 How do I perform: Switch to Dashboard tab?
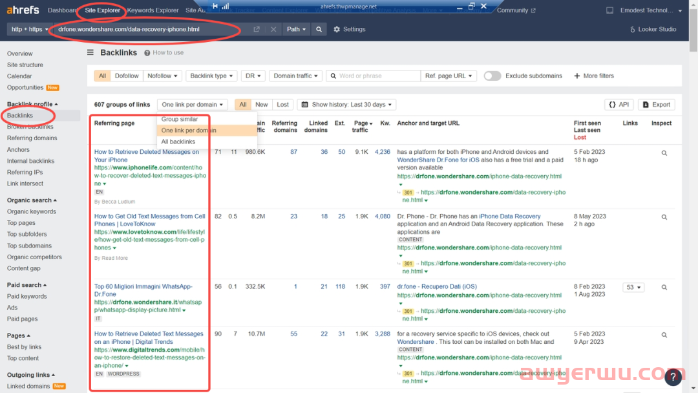[x=61, y=10]
